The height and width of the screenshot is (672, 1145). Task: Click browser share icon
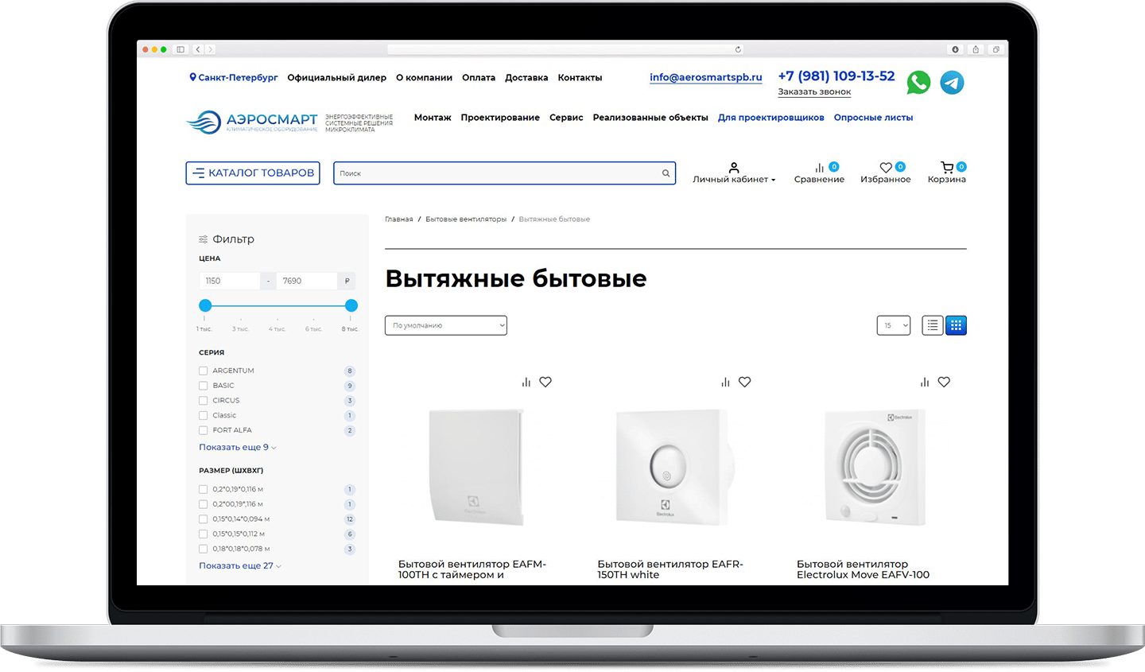[x=976, y=49]
